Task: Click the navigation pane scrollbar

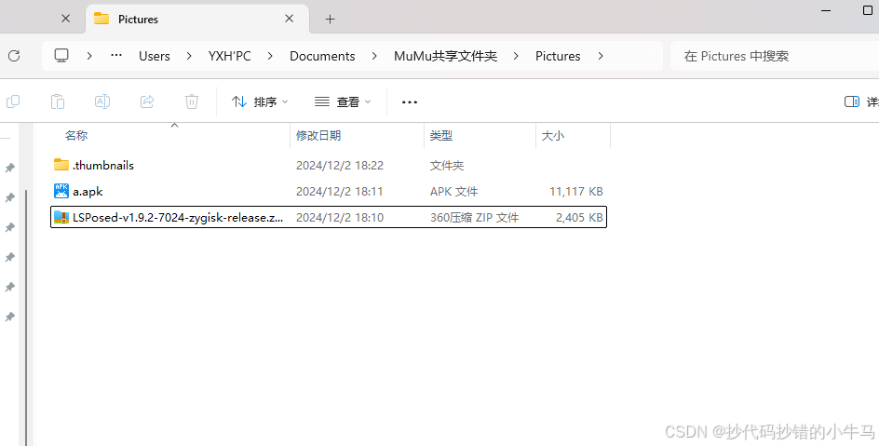Action: (x=26, y=317)
